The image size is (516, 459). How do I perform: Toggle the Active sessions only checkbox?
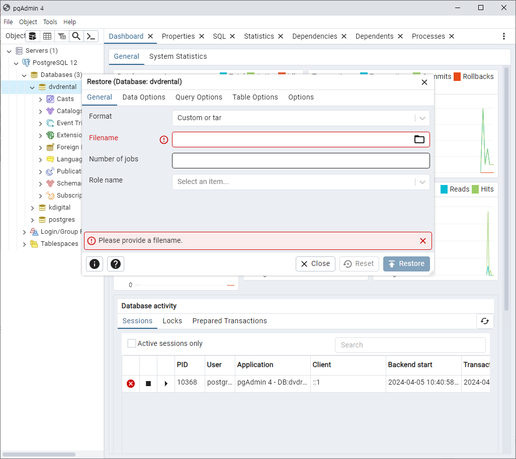[132, 343]
